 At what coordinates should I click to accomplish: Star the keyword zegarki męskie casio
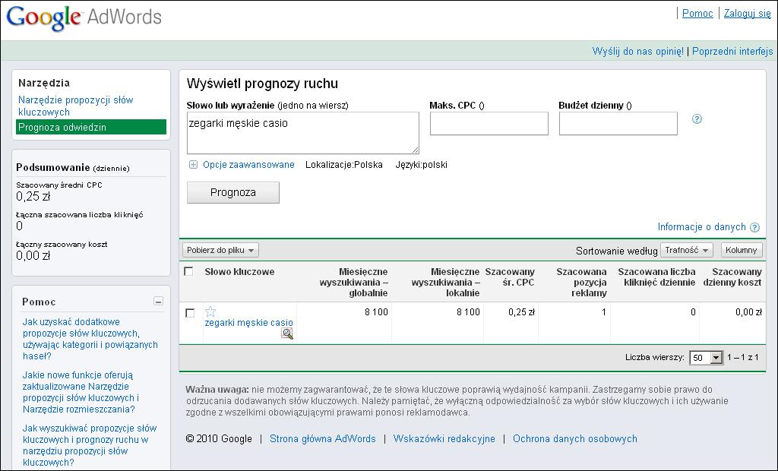[210, 311]
